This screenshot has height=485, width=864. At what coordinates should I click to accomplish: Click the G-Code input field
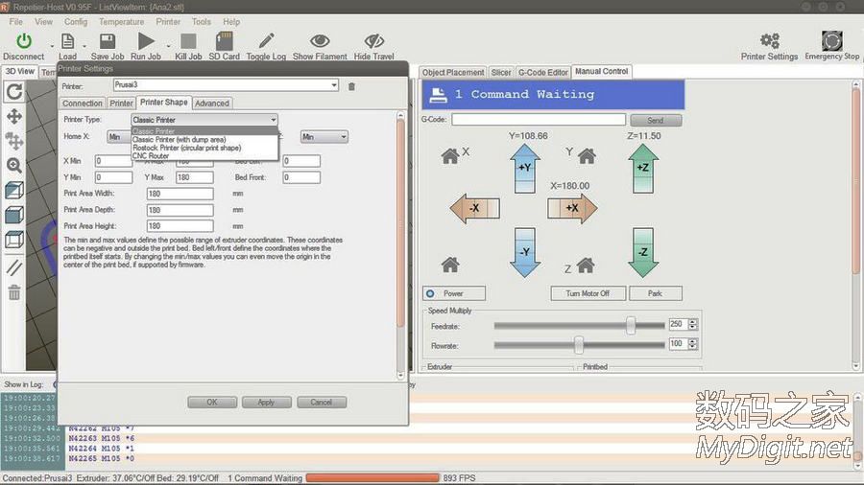[539, 120]
